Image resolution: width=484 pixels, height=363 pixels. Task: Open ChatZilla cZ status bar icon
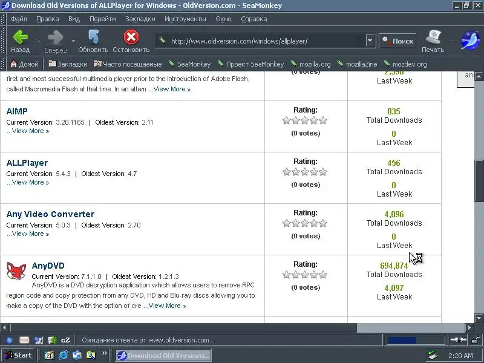click(x=65, y=340)
